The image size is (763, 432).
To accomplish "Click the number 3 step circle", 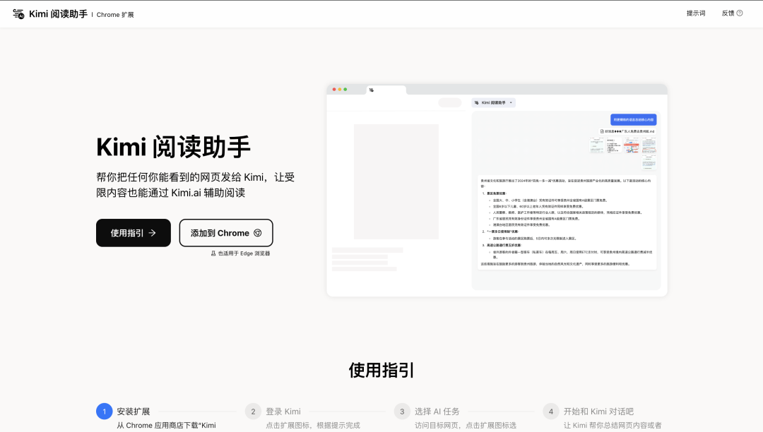I will tap(402, 411).
